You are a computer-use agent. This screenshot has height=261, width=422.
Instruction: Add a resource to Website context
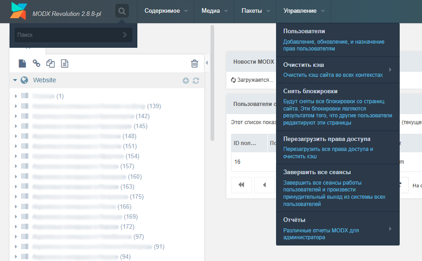tap(186, 80)
